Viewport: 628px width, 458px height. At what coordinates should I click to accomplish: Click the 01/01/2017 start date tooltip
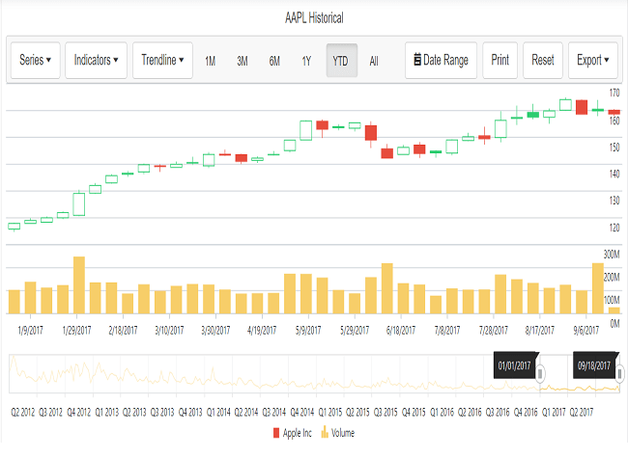pos(516,366)
